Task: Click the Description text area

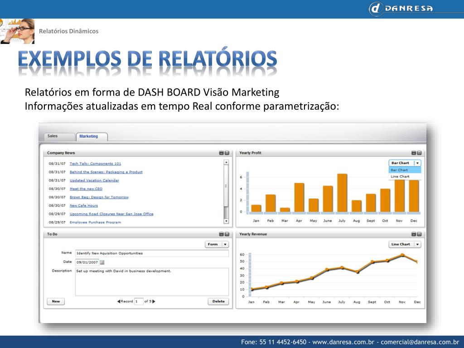Action: point(152,282)
